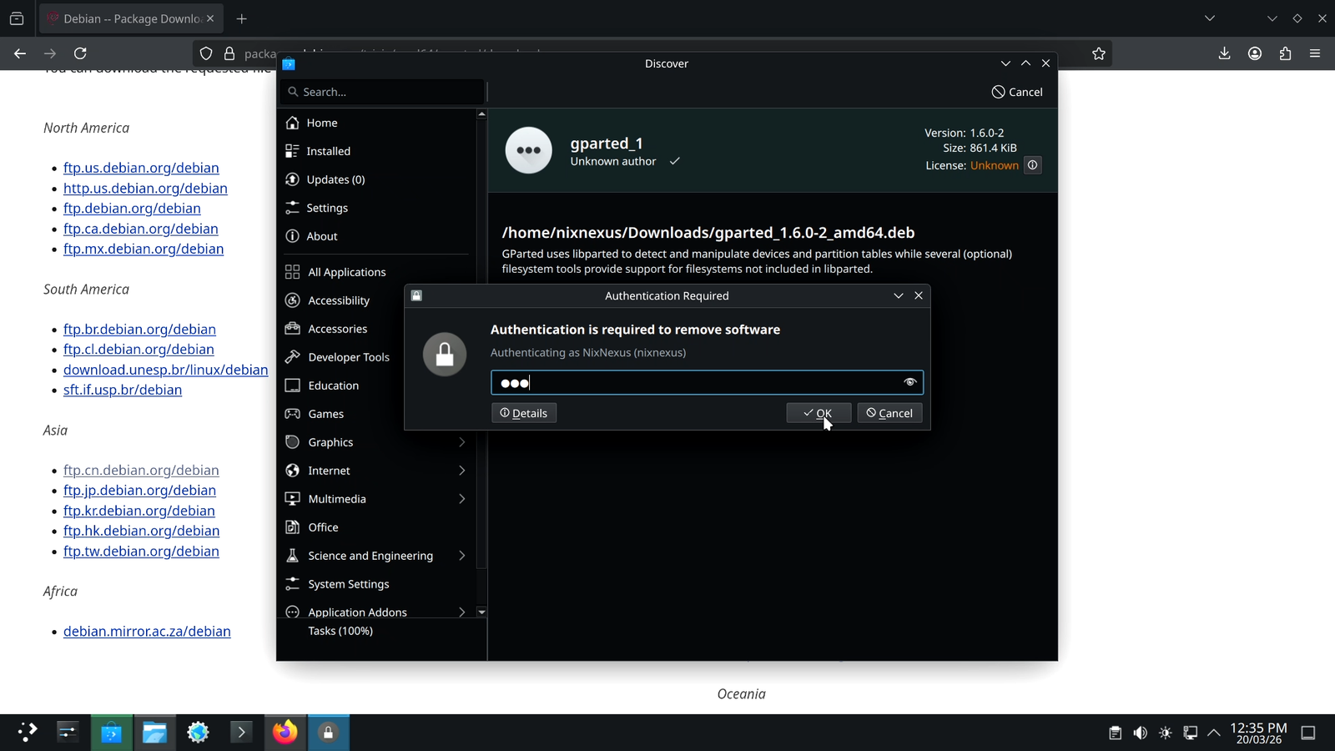Click OK in the Authentication dialog
The width and height of the screenshot is (1335, 751).
click(x=819, y=413)
